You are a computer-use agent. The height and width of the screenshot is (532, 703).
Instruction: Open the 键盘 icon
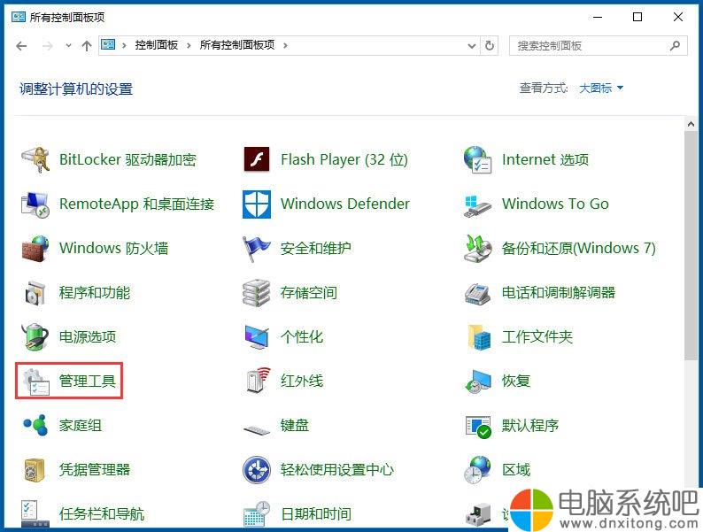pyautogui.click(x=257, y=430)
